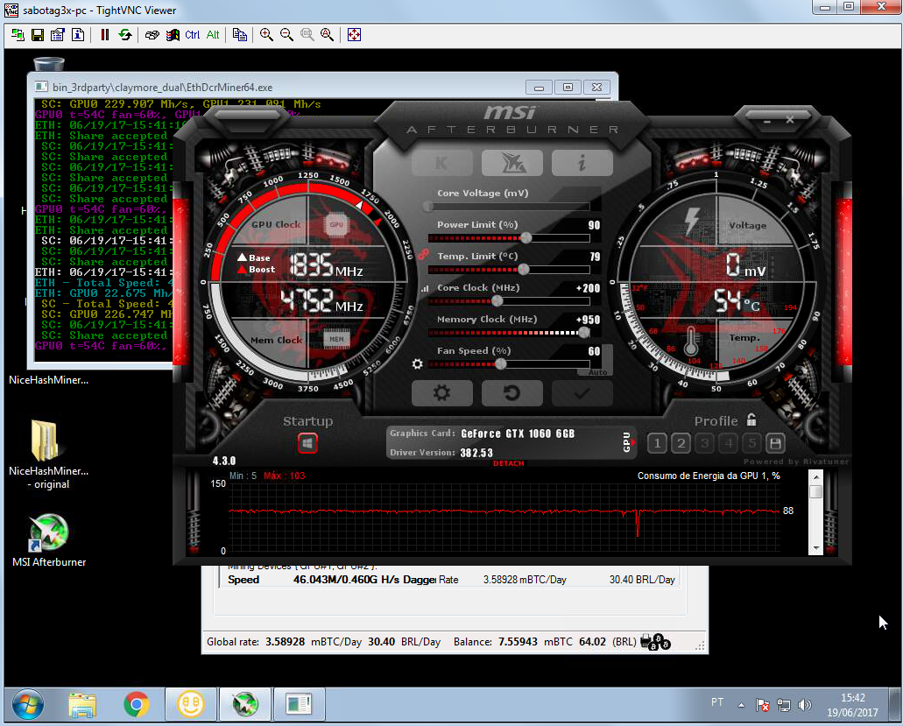This screenshot has width=903, height=726.
Task: Click the Power Limit slider handle
Action: (x=526, y=237)
